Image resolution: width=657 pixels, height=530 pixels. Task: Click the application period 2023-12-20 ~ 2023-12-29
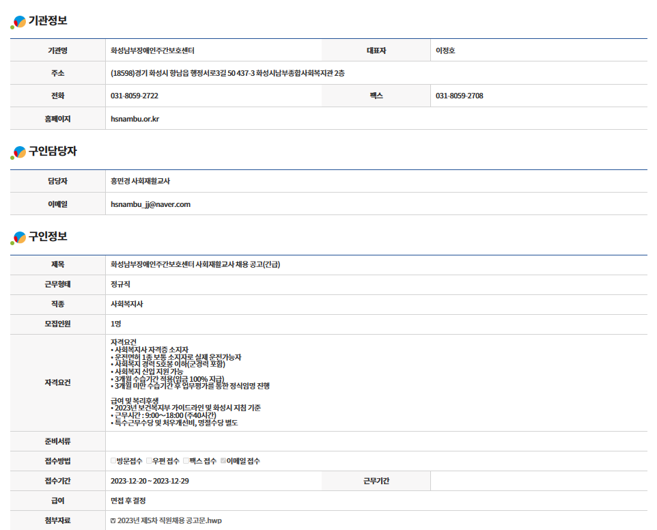pos(150,481)
